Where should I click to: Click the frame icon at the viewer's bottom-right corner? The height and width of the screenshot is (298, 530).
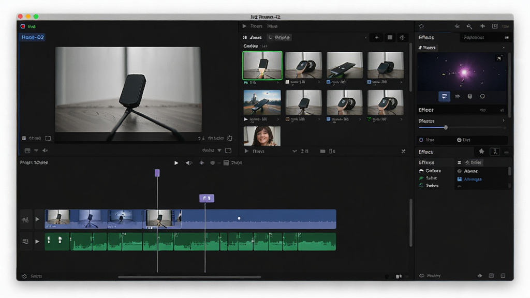click(228, 151)
